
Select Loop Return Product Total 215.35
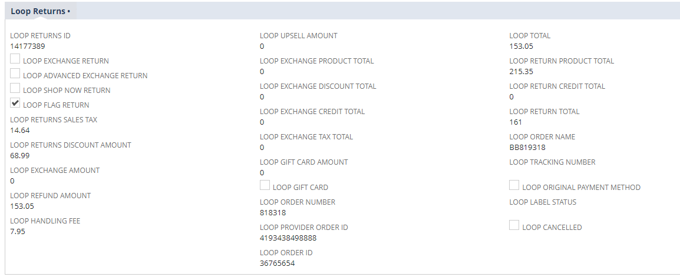[521, 71]
